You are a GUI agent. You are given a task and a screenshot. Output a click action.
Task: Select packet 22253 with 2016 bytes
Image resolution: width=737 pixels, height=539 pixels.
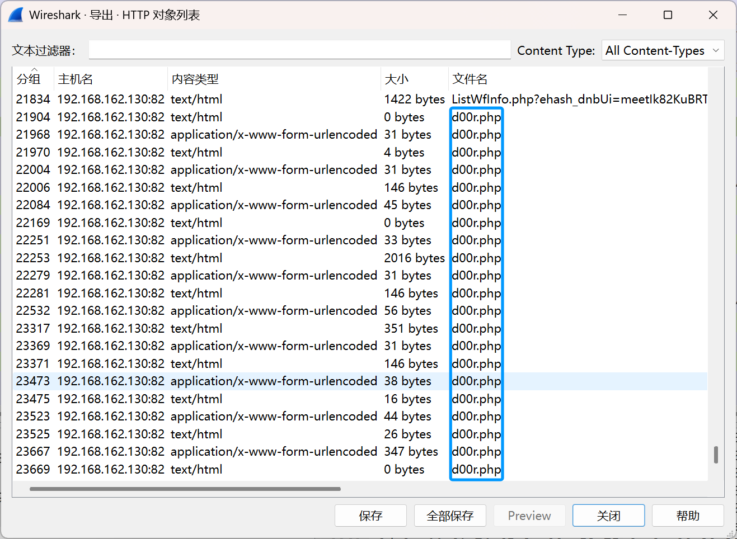click(360, 258)
